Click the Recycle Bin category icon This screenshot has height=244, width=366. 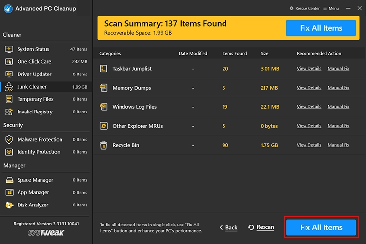tap(103, 145)
